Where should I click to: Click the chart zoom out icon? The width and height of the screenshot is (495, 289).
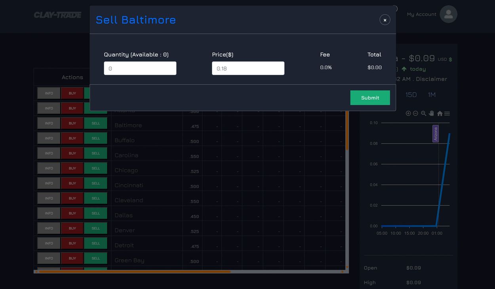click(x=415, y=113)
